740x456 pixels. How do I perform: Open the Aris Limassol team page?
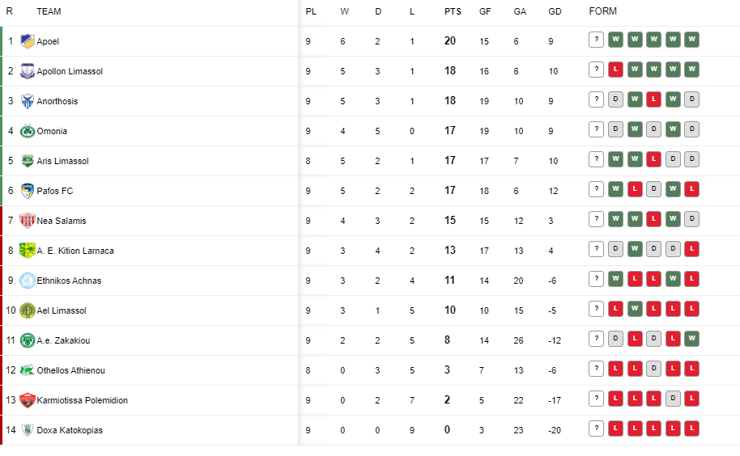pos(63,161)
